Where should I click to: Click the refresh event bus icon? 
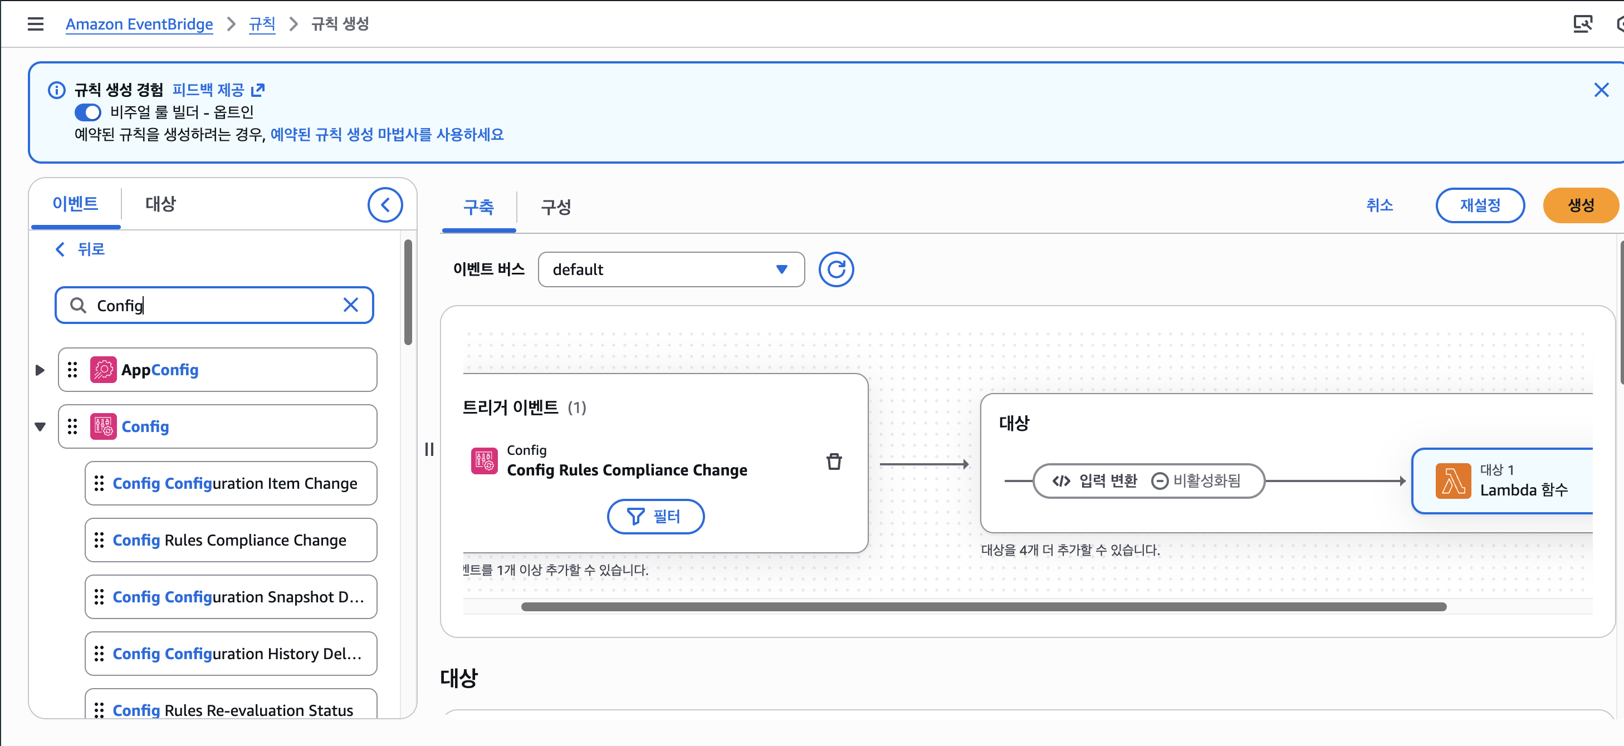[x=835, y=269]
